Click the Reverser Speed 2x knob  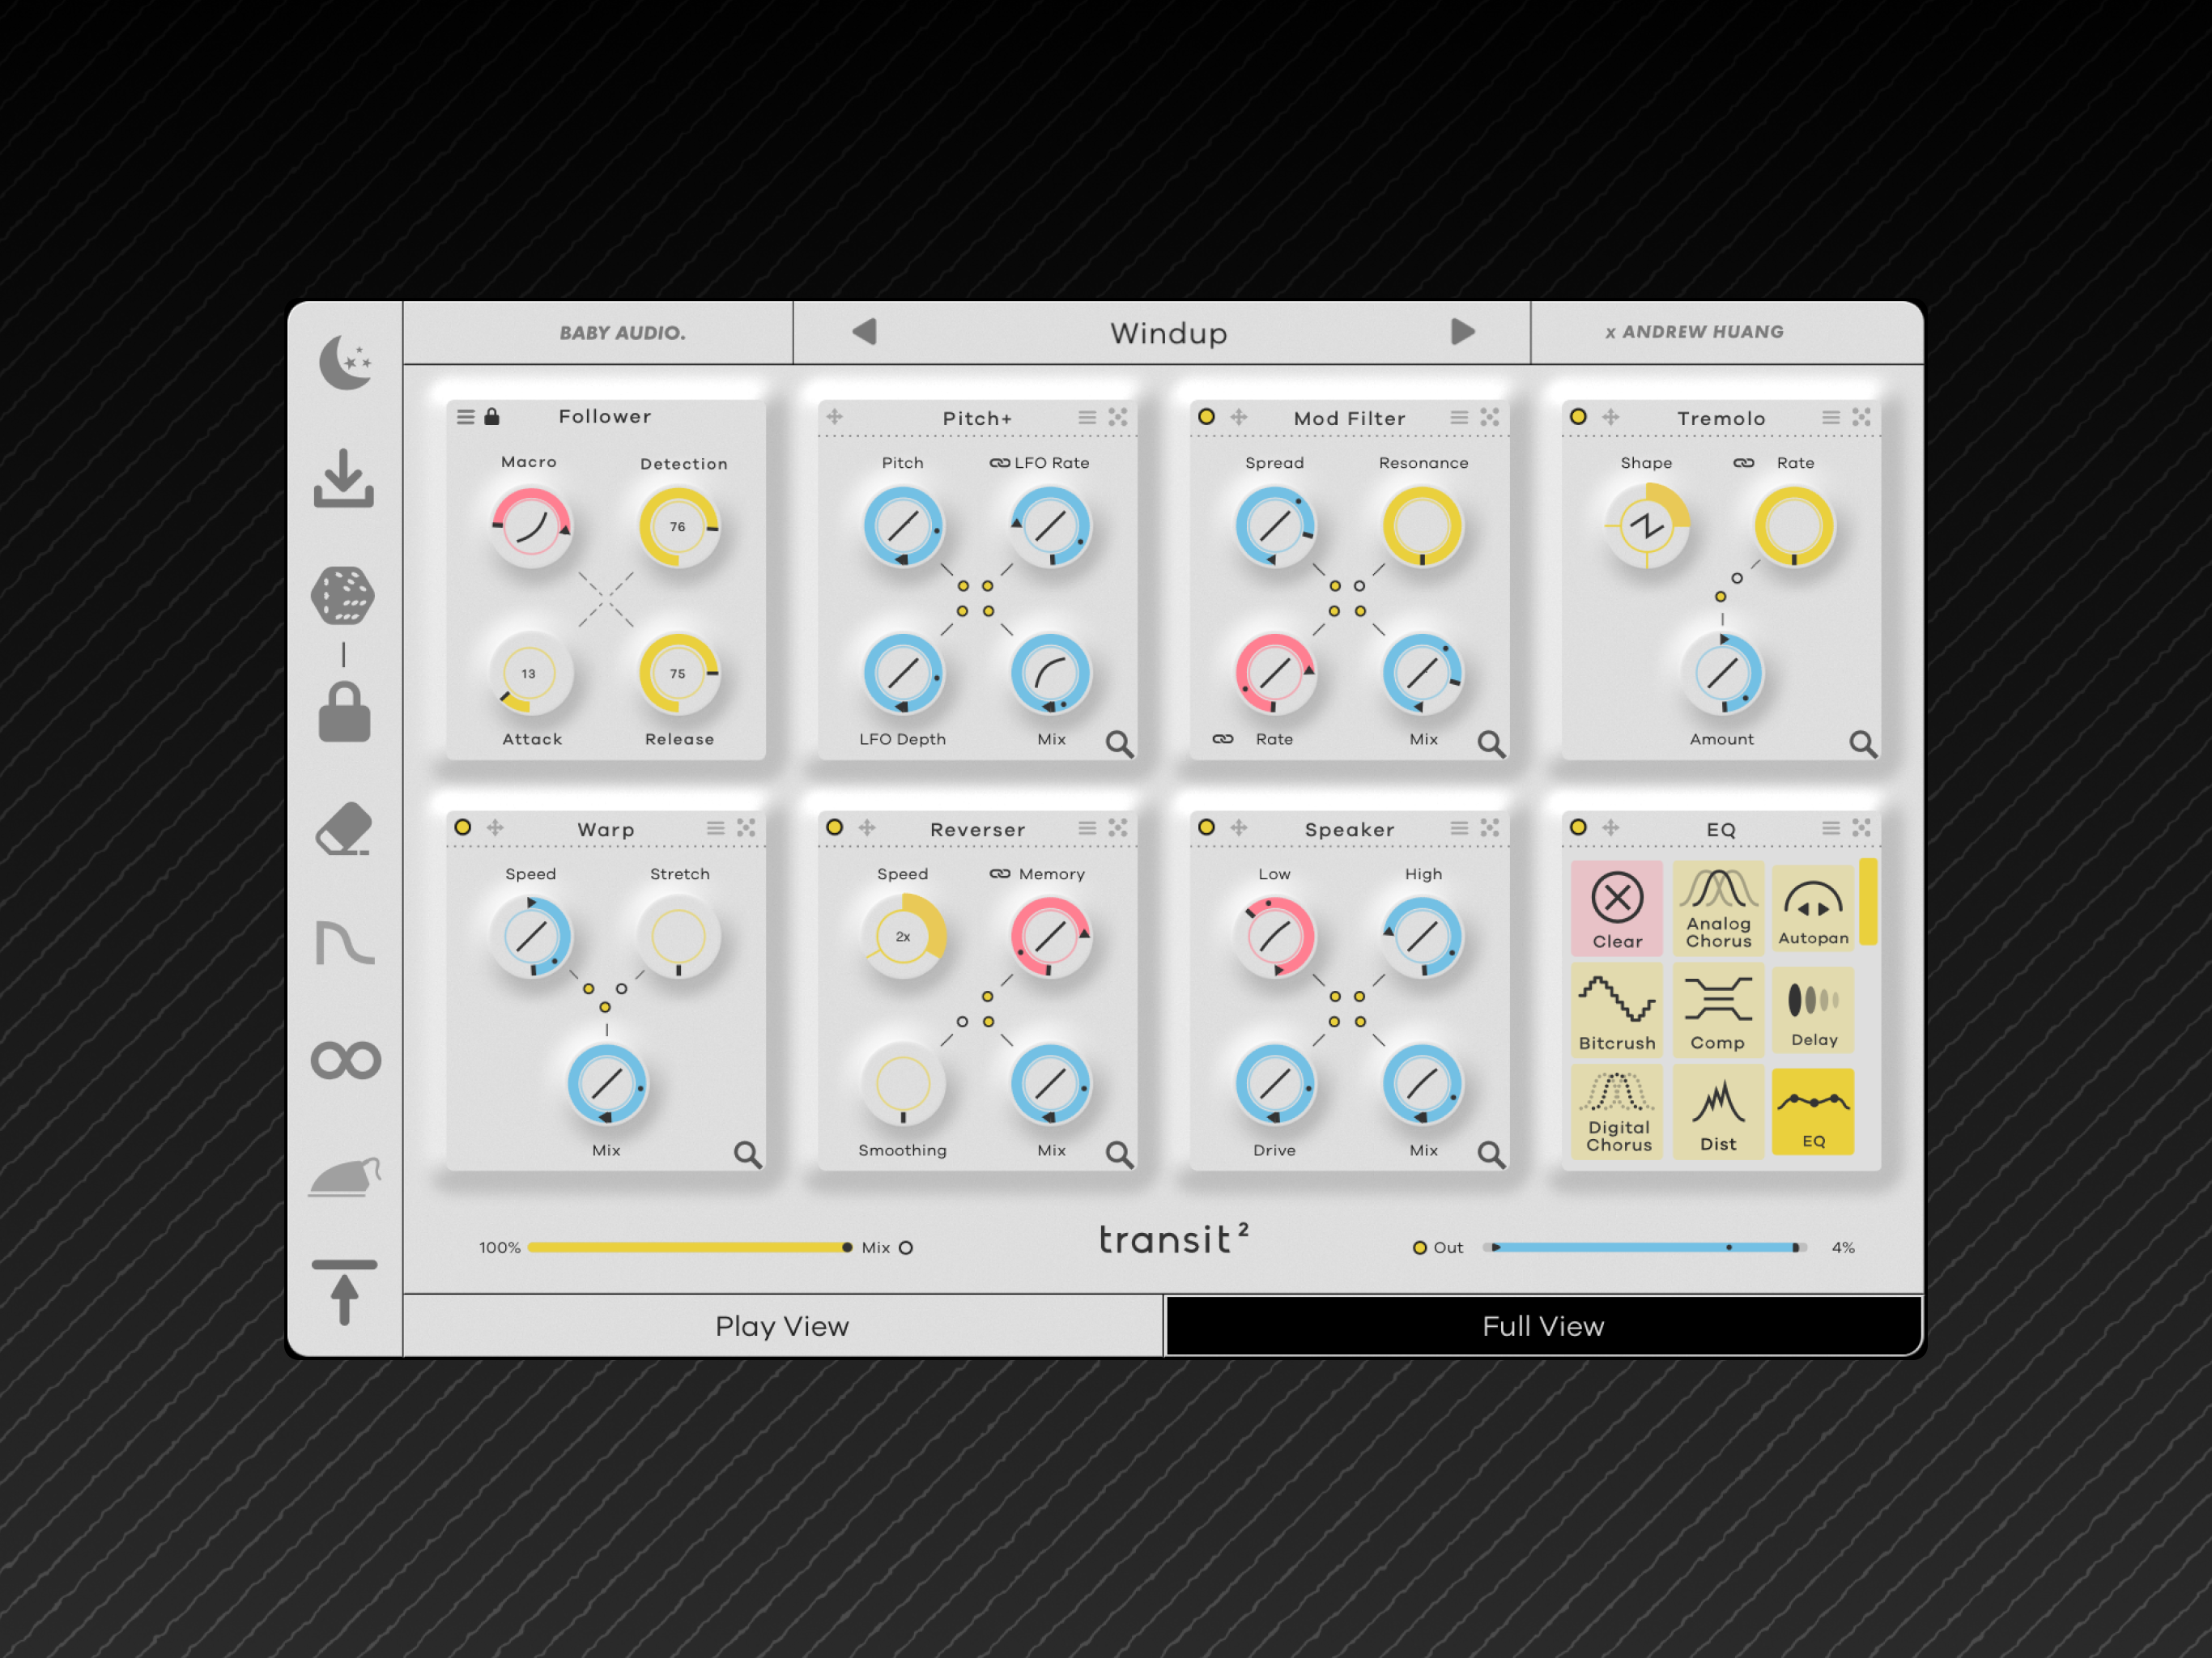(903, 937)
